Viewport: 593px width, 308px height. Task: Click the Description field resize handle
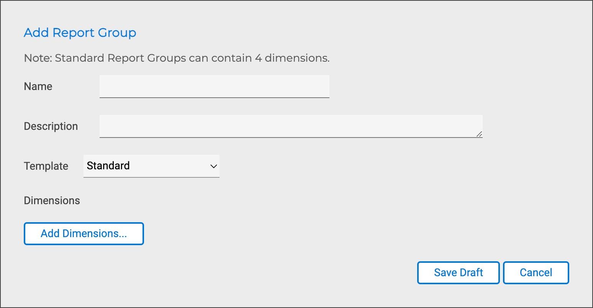point(479,134)
